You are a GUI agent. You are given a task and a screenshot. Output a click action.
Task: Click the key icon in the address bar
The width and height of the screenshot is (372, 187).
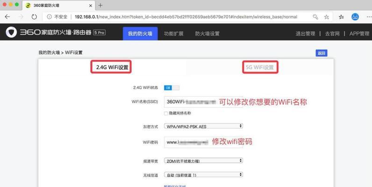pyautogui.click(x=315, y=17)
